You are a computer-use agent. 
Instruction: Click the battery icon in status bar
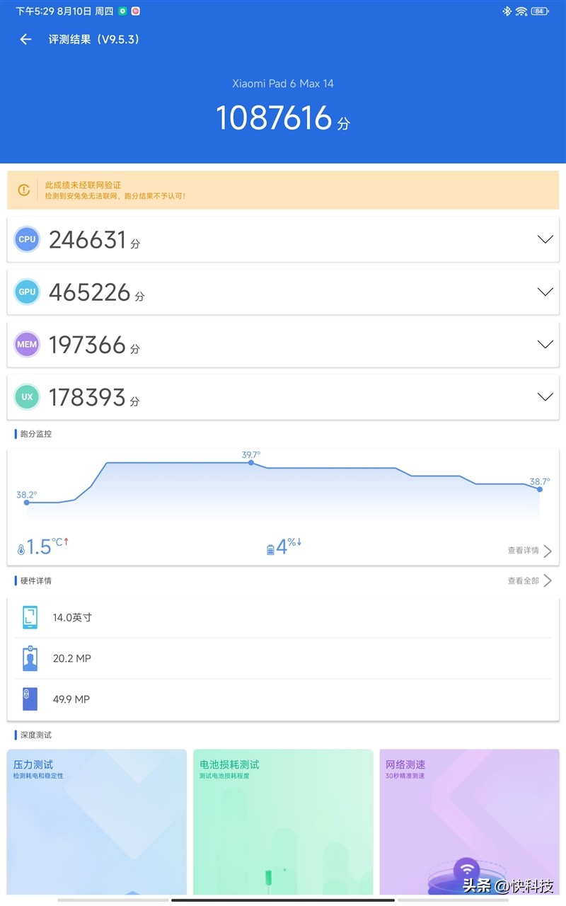click(540, 11)
